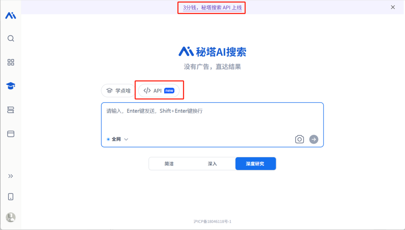Open the wallet/card icon in the sidebar
405x230 pixels.
[x=10, y=134]
